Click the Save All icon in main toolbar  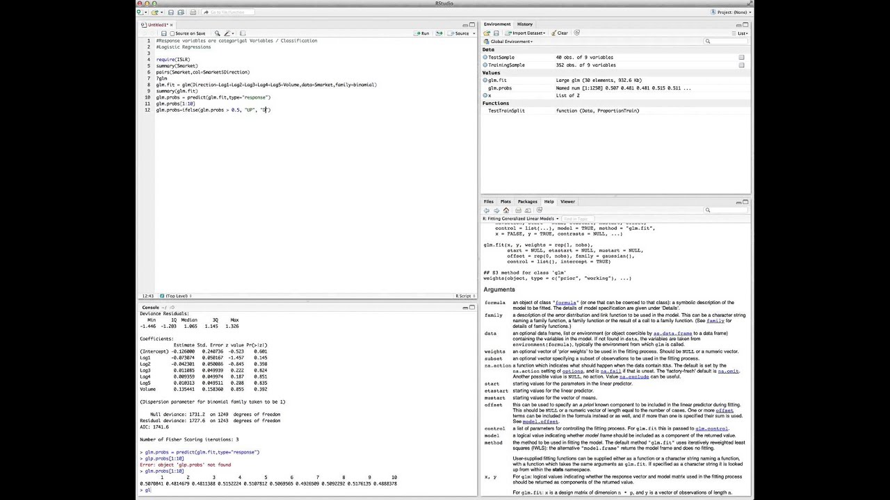[181, 12]
